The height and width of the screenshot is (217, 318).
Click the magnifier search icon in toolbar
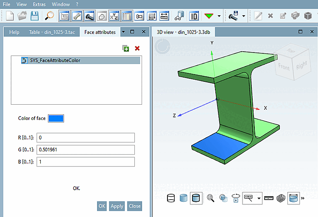coord(50,16)
